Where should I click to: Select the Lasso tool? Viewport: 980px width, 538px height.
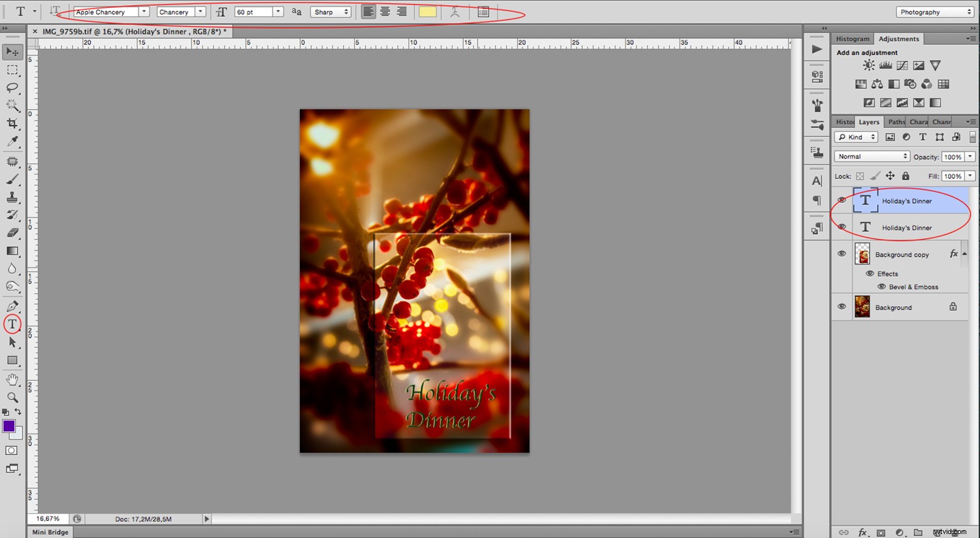click(x=12, y=88)
